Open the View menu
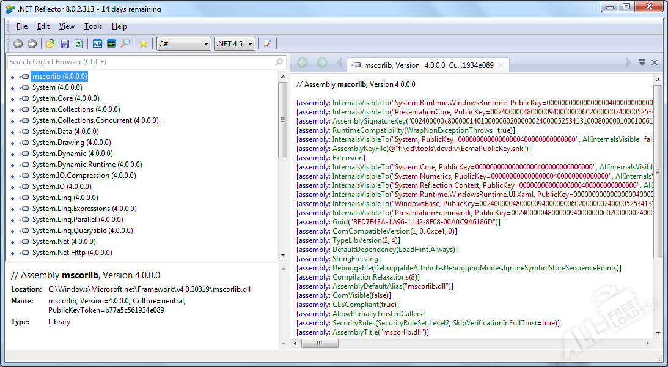This screenshot has height=367, width=668. point(67,26)
